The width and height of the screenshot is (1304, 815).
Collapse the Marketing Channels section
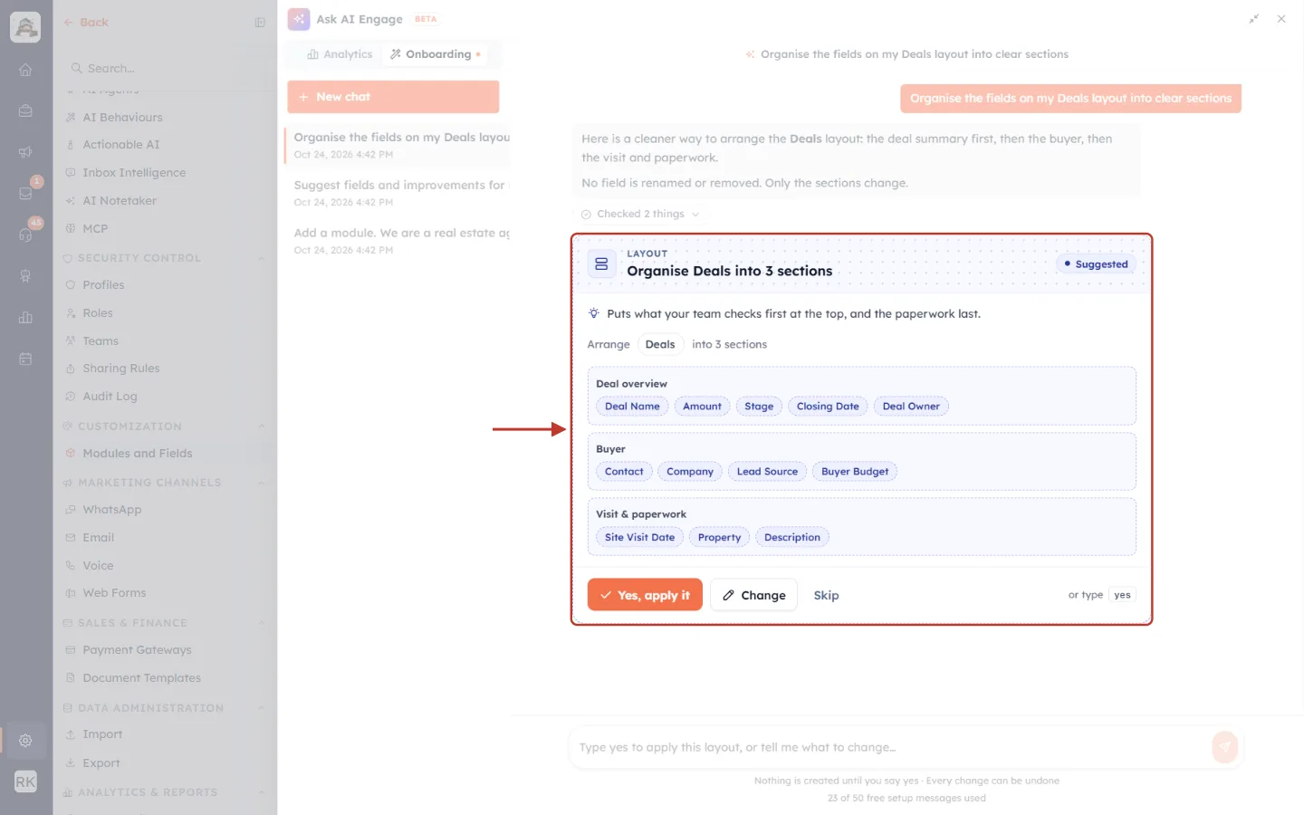click(262, 483)
